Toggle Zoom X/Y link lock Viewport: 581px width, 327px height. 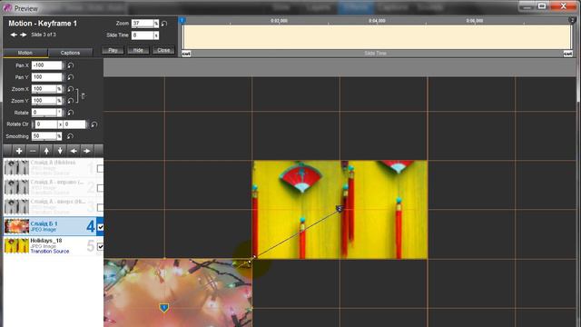coord(83,96)
